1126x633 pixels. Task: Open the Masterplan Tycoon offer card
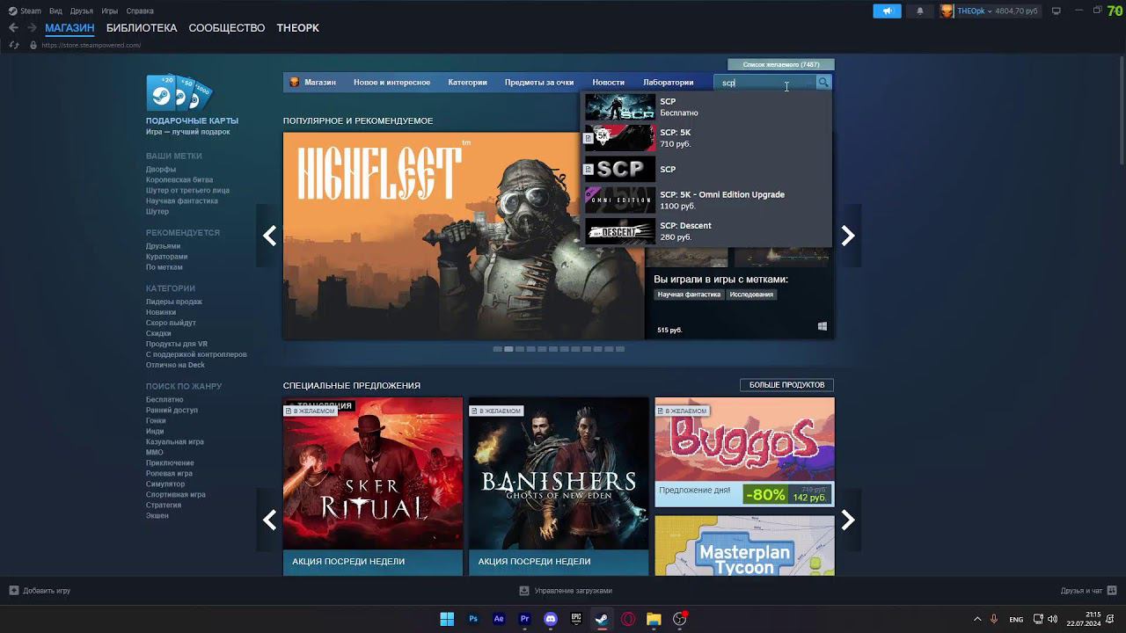click(x=744, y=545)
